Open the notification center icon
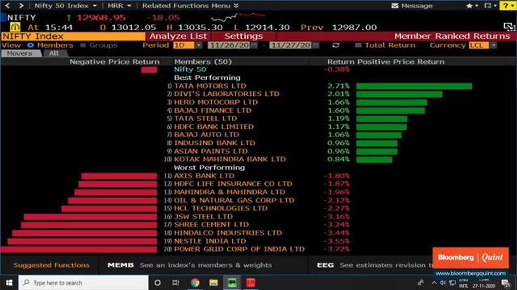This screenshot has width=517, height=290. 506,283
